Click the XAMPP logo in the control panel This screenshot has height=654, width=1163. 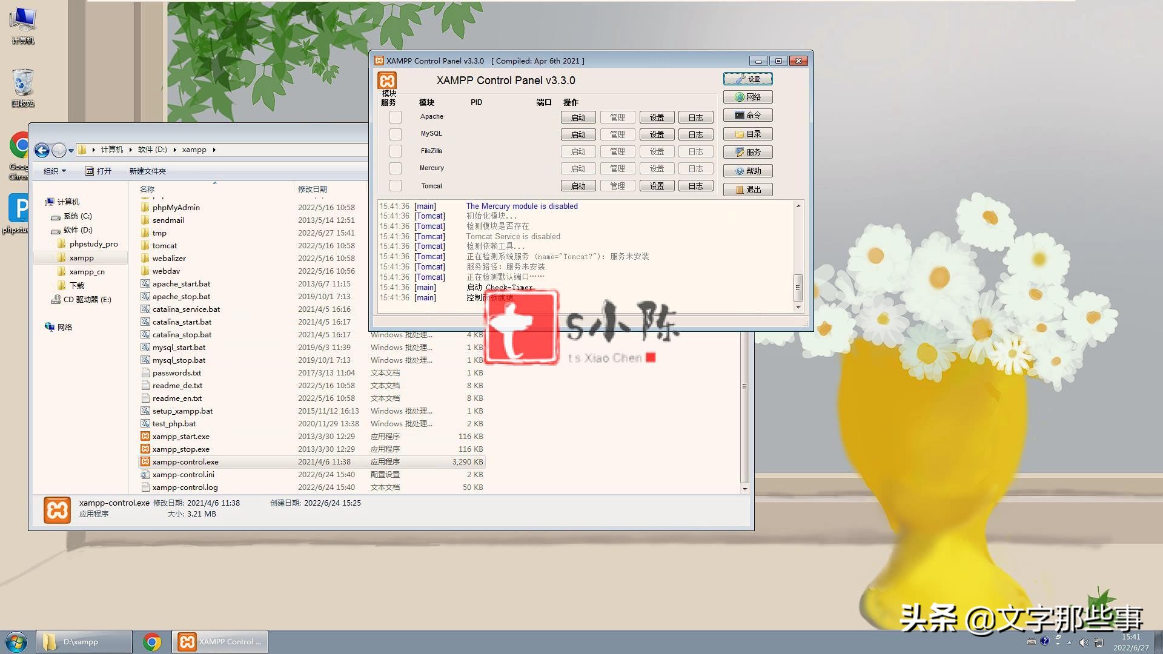click(387, 81)
